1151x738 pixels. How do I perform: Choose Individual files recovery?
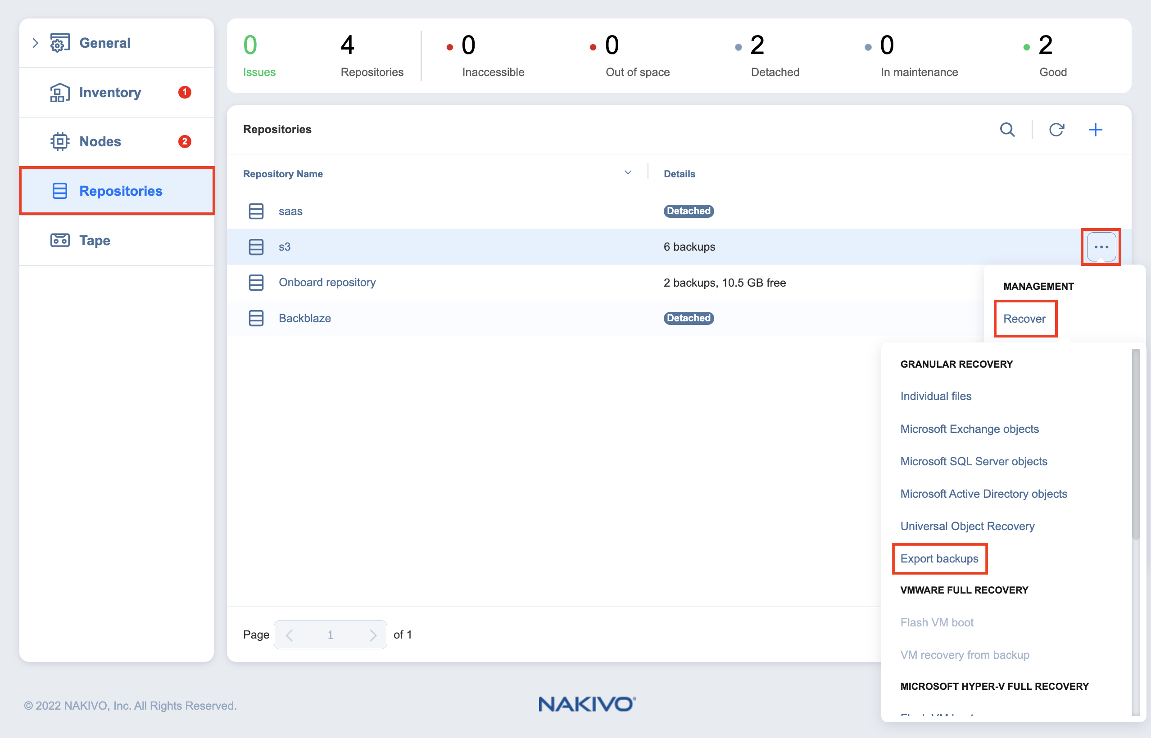(x=936, y=396)
